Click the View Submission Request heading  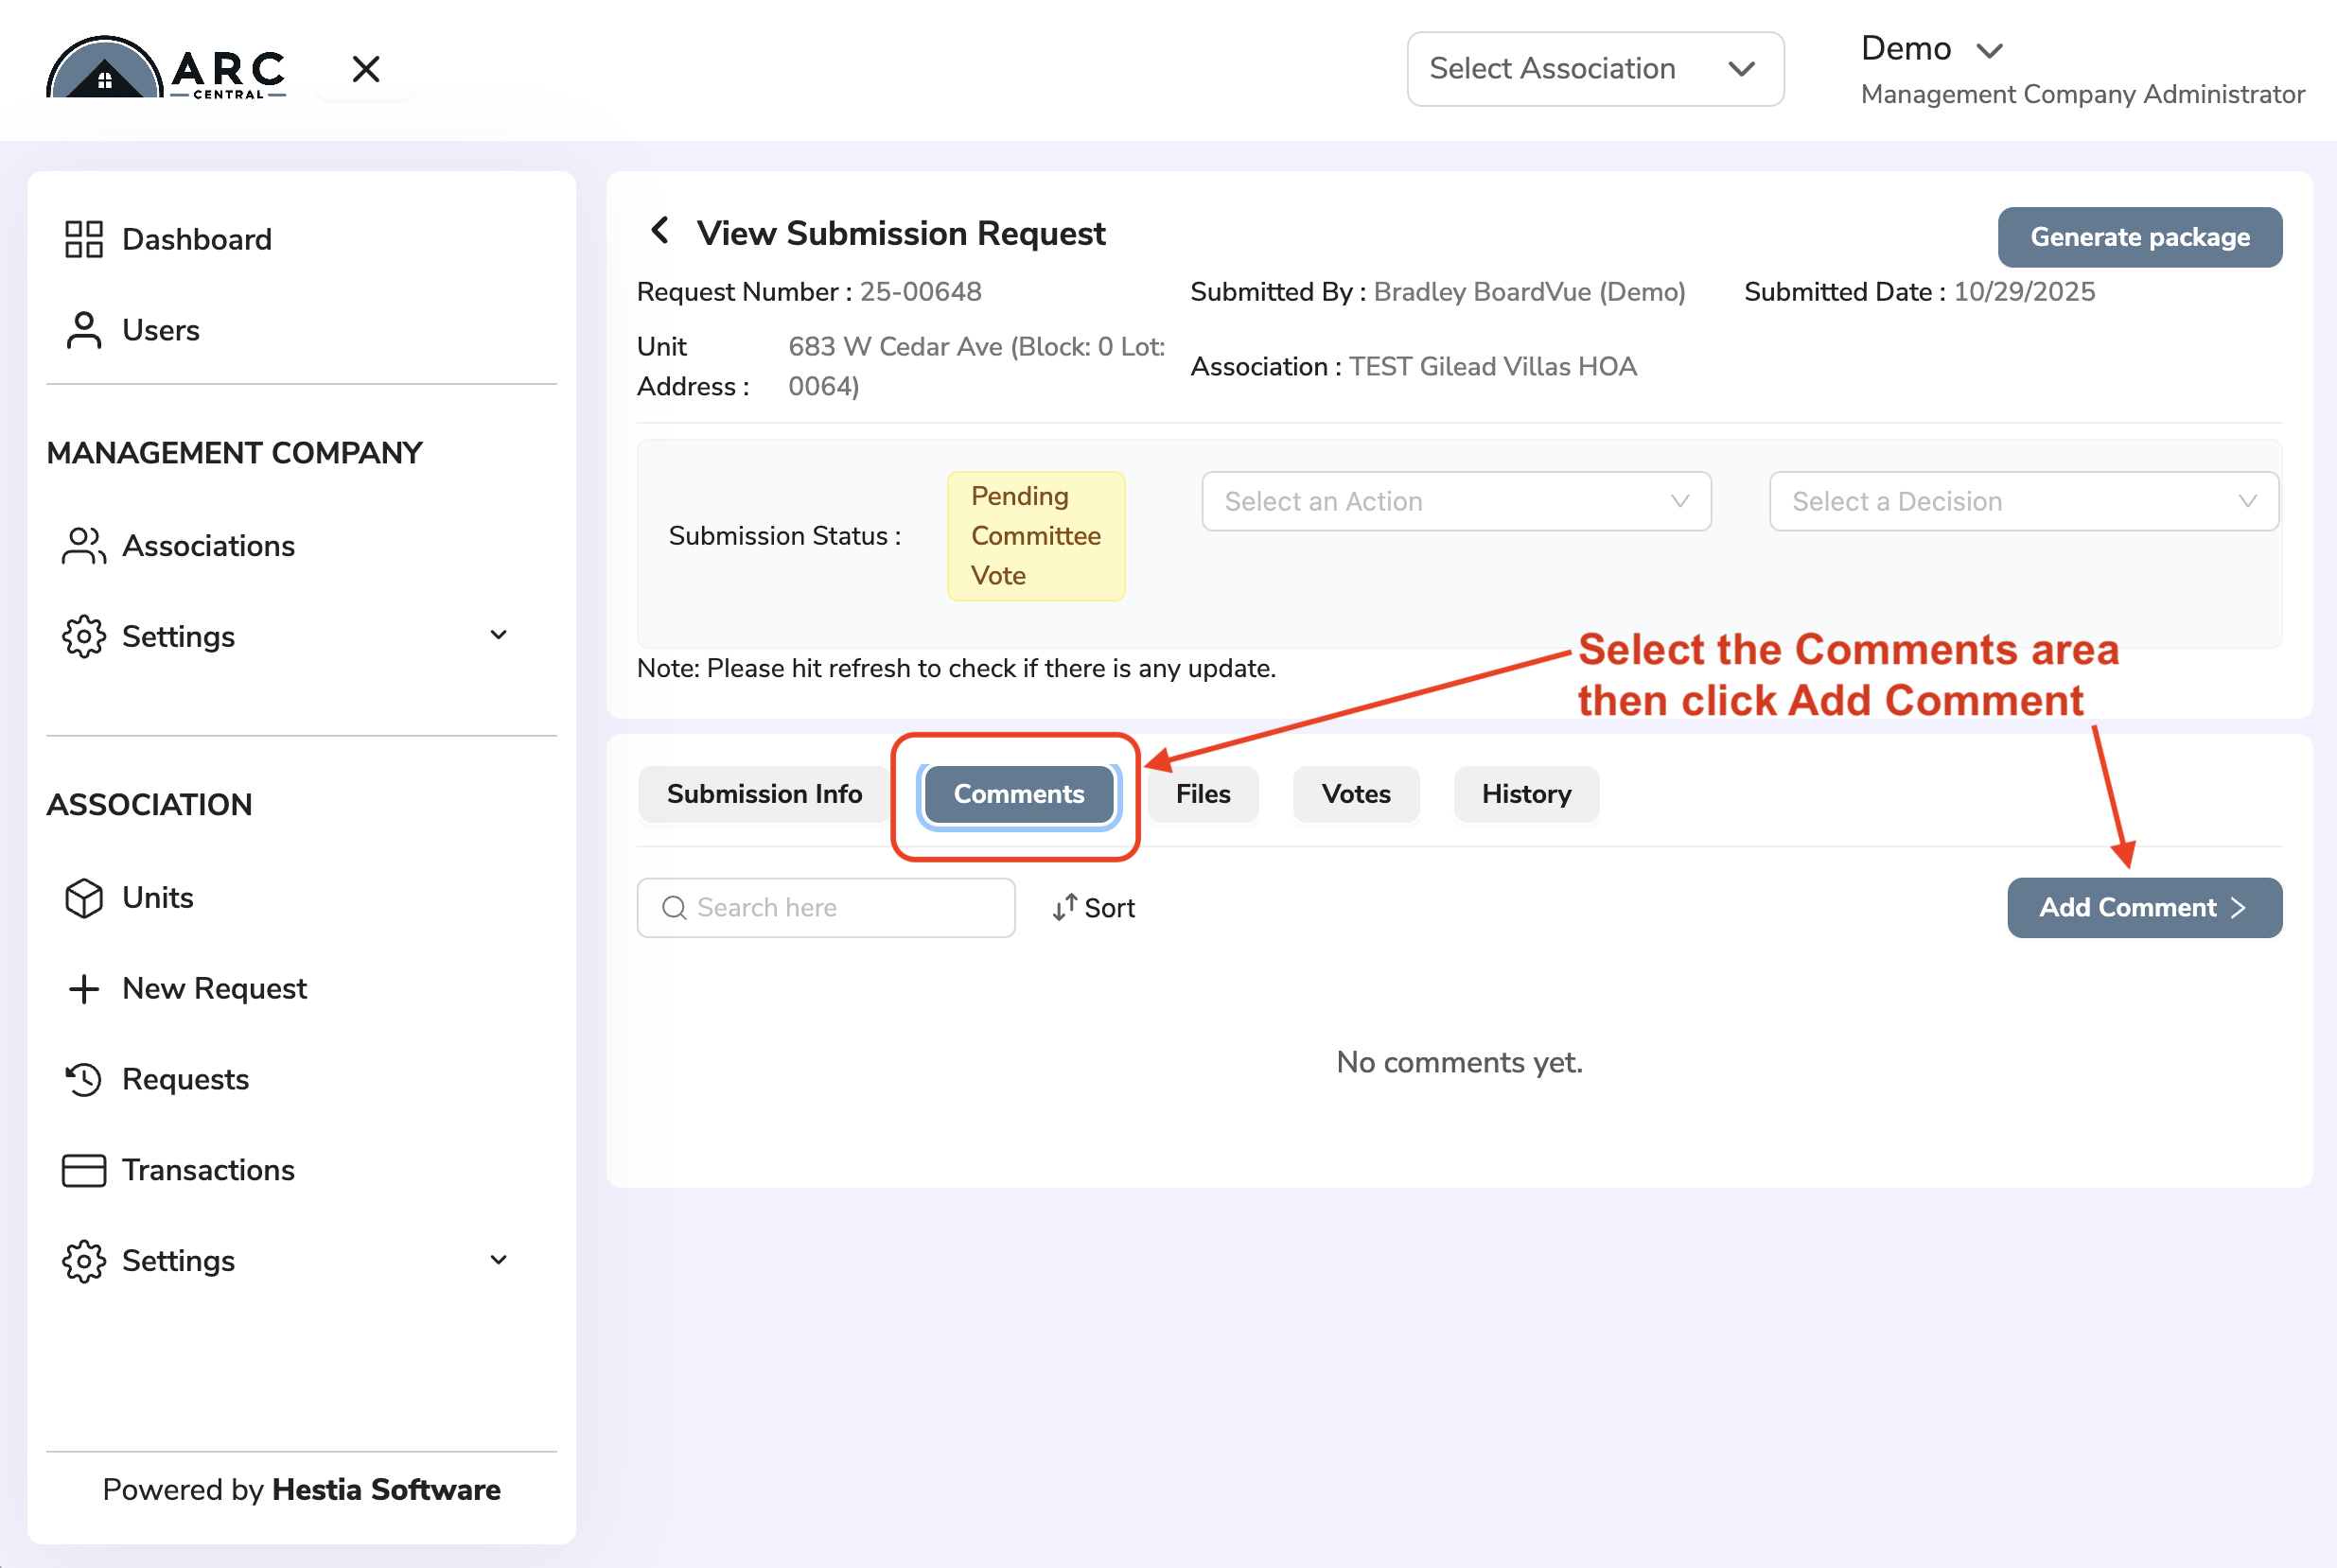[901, 233]
